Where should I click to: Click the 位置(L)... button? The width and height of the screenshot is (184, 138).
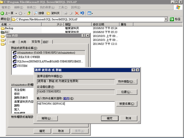[127, 92]
